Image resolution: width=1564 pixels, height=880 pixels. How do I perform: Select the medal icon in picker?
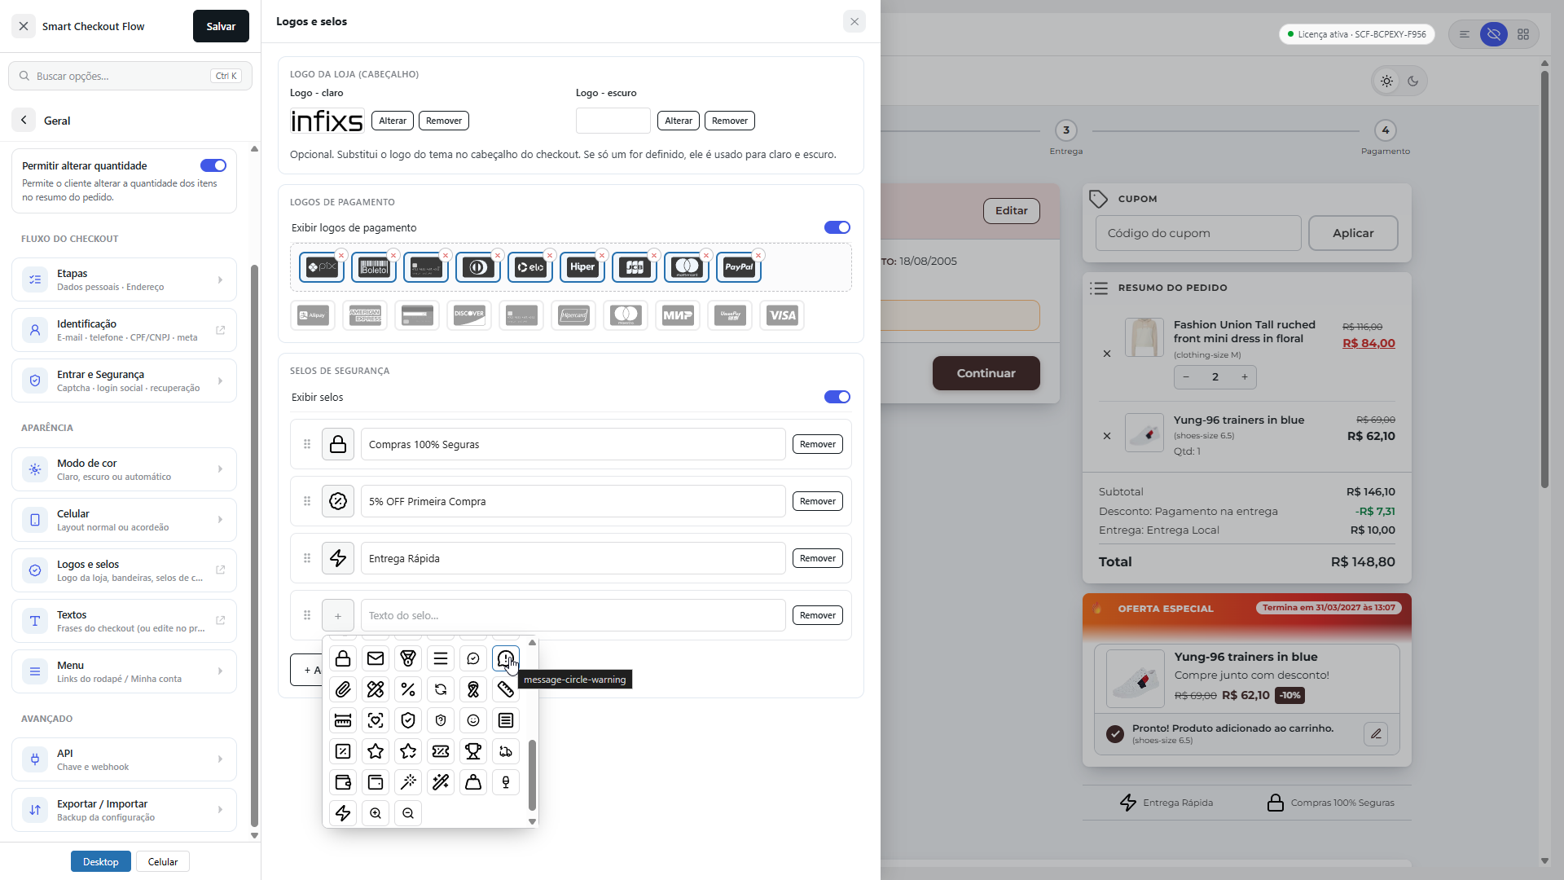click(408, 658)
